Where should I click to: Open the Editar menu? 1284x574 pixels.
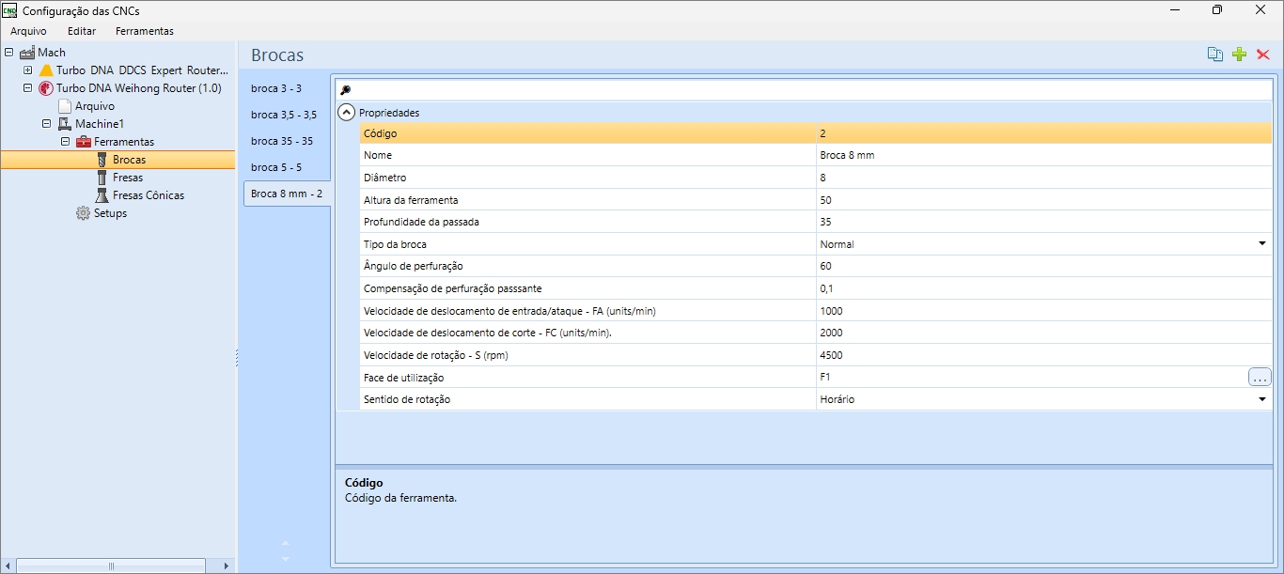82,31
